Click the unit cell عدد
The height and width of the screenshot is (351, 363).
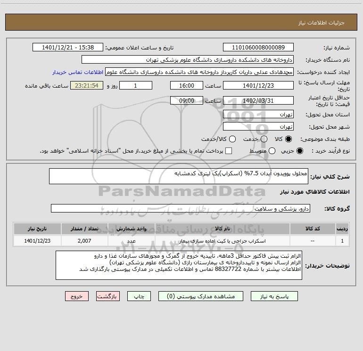click(x=131, y=241)
